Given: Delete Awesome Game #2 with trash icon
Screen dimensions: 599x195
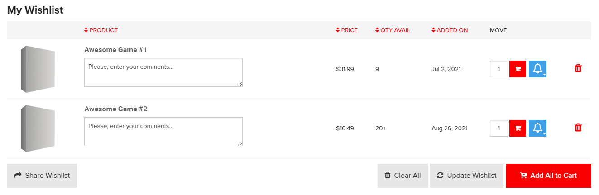Looking at the screenshot, I should (578, 128).
